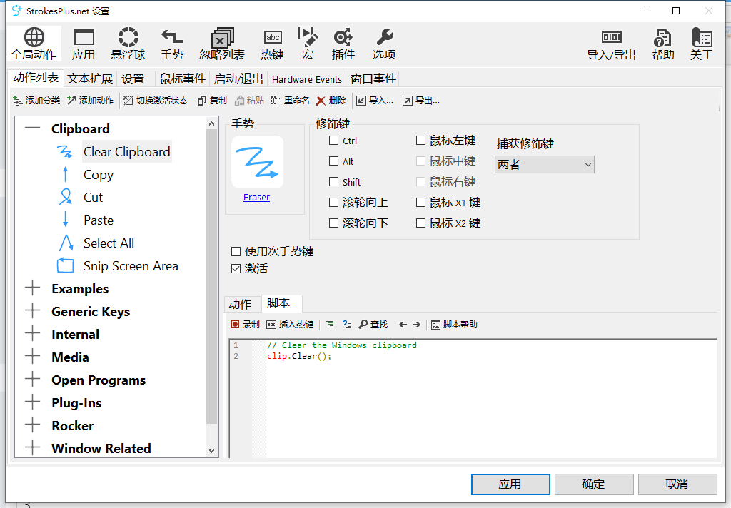Enable the Ctrl modifier checkbox
The height and width of the screenshot is (508, 731).
coord(333,141)
